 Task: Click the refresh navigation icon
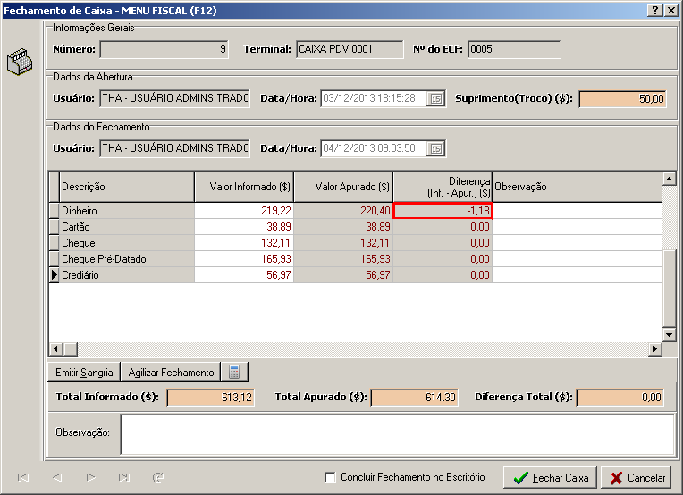coord(158,478)
